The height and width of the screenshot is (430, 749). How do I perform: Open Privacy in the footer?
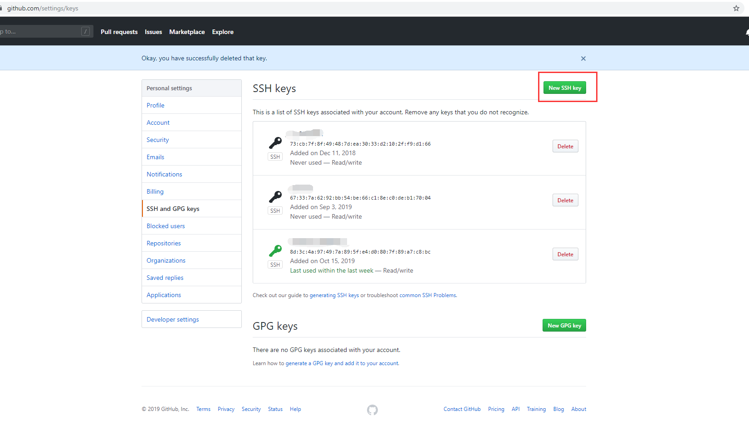pos(226,409)
